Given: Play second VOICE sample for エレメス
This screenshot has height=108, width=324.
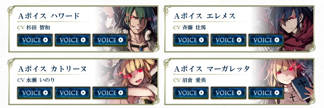Looking at the screenshot, I should pos(228,40).
